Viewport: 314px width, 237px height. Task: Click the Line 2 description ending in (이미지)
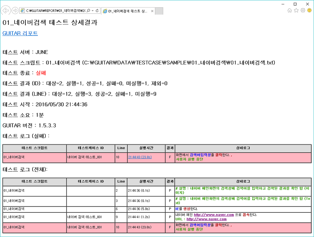243,191
